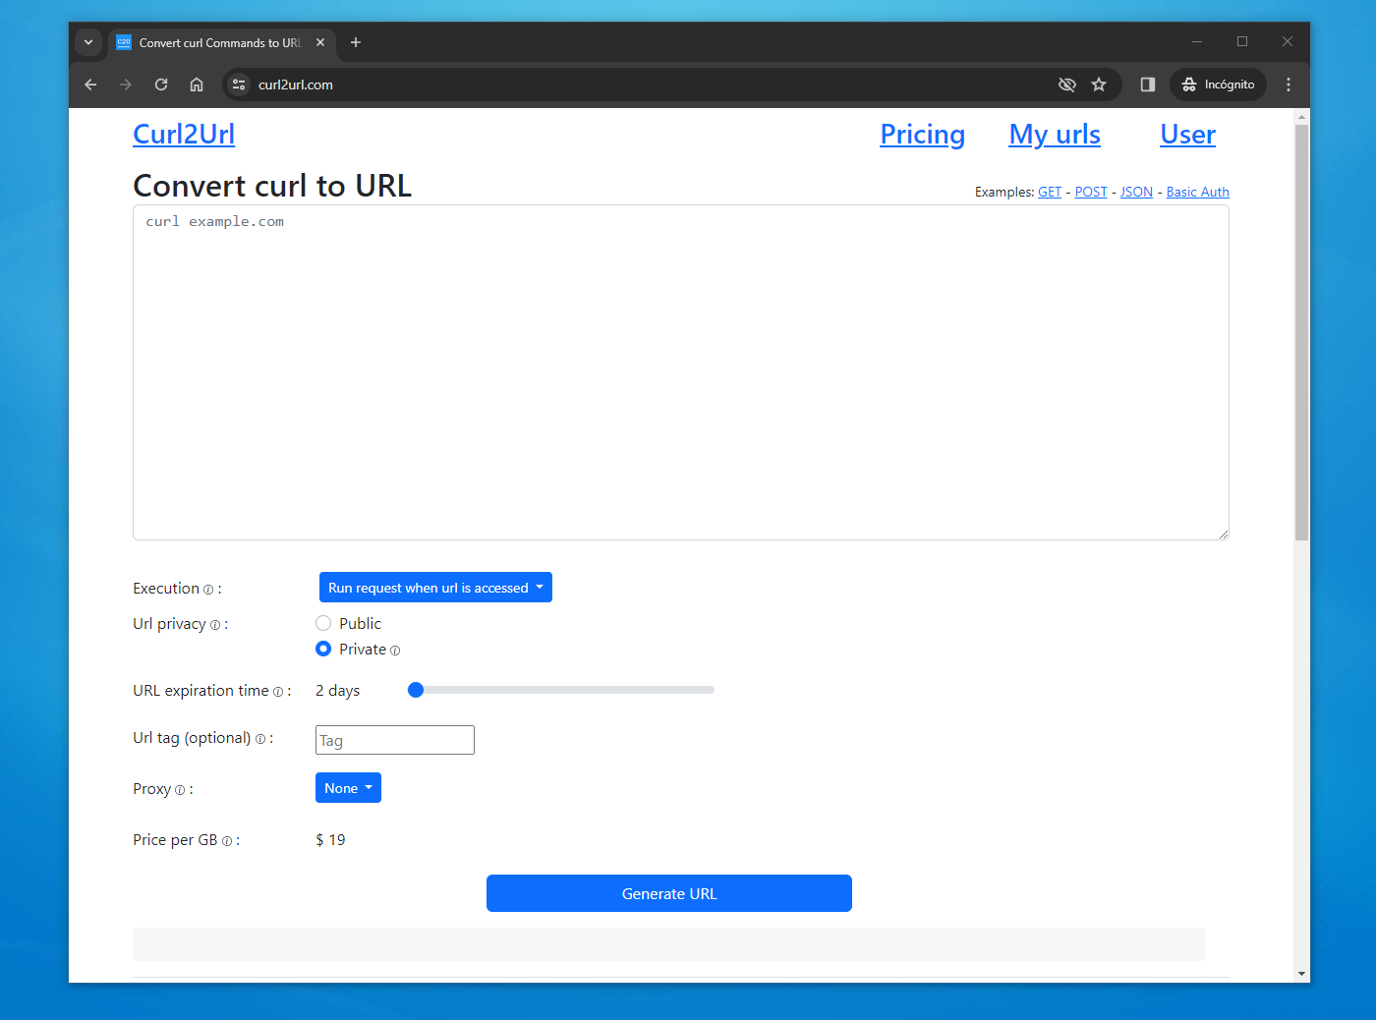Screen dimensions: 1376x1020
Task: Reload the curl2url.com page
Action: 161,85
